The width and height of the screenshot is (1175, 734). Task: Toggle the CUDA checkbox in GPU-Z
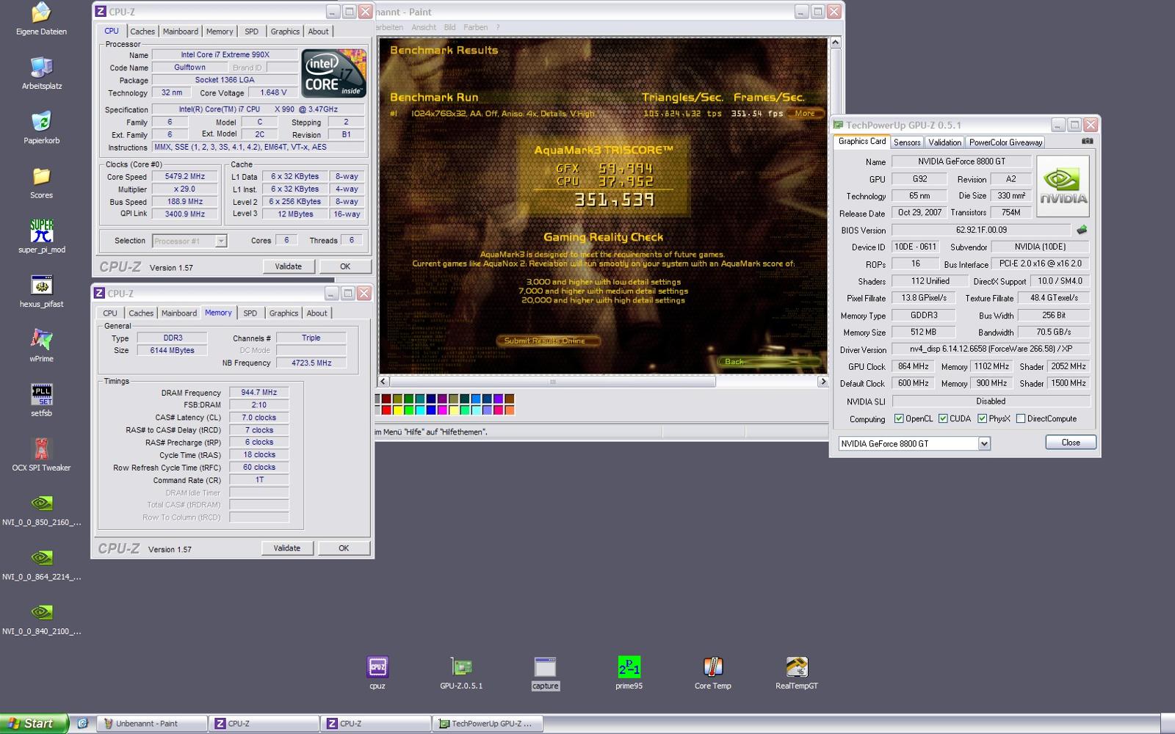click(943, 418)
